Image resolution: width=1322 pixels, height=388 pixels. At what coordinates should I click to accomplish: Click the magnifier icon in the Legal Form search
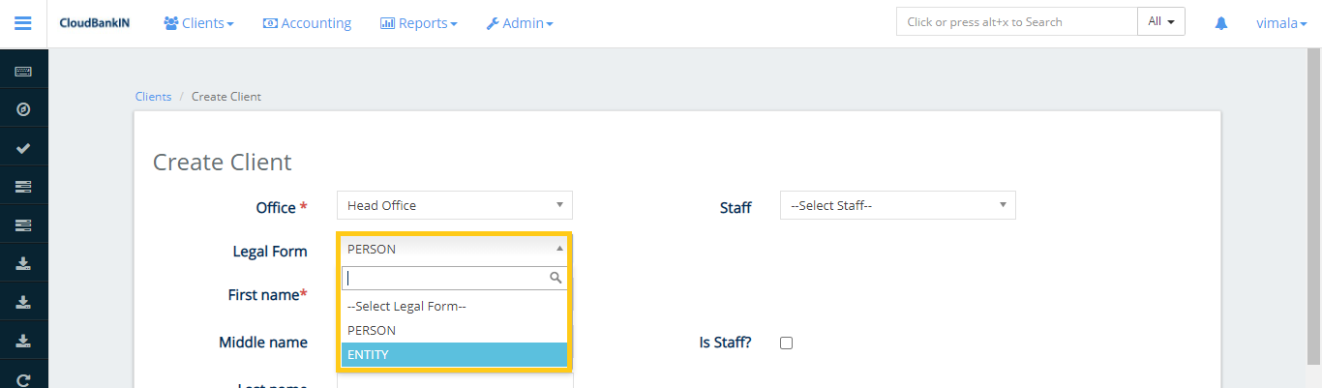[x=556, y=278]
